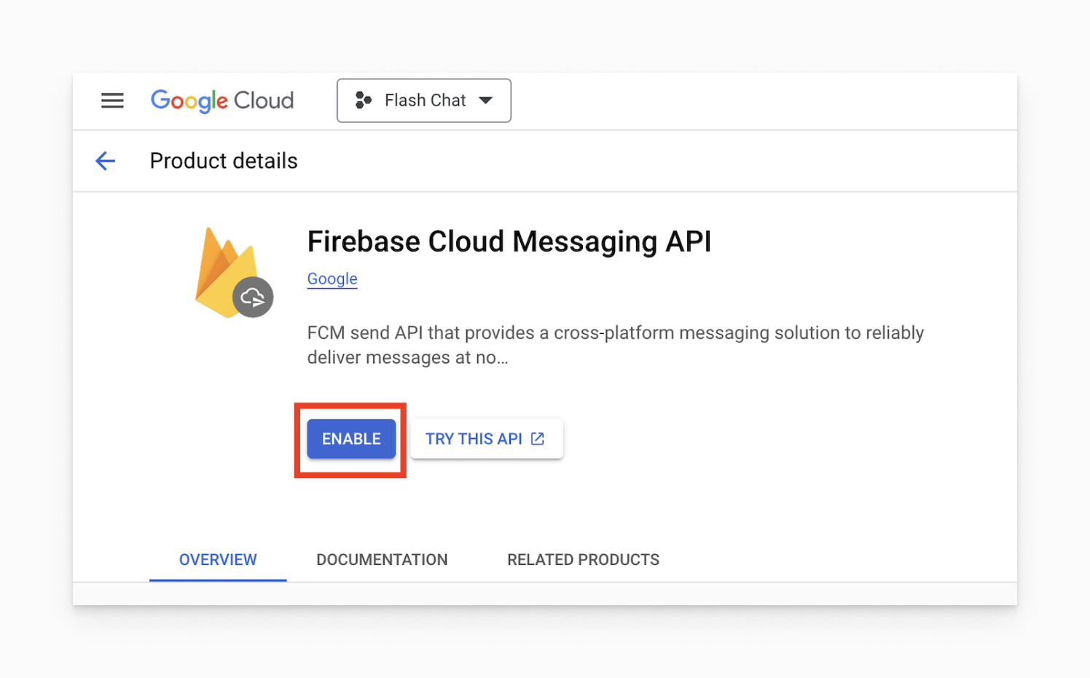Click the Product details header text
The height and width of the screenshot is (678, 1090).
[224, 160]
